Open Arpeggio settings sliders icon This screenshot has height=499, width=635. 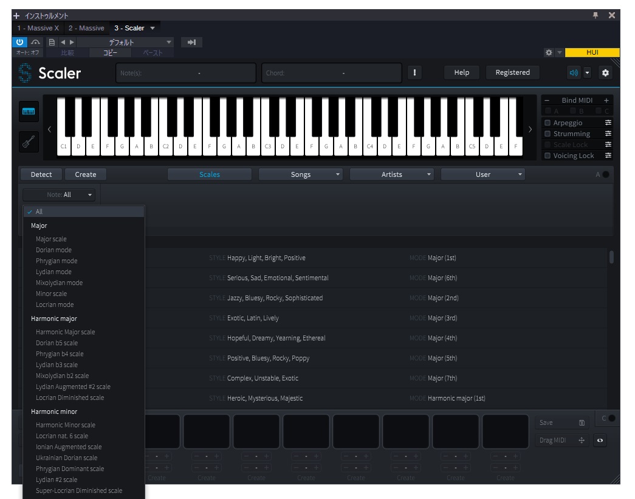(x=608, y=122)
